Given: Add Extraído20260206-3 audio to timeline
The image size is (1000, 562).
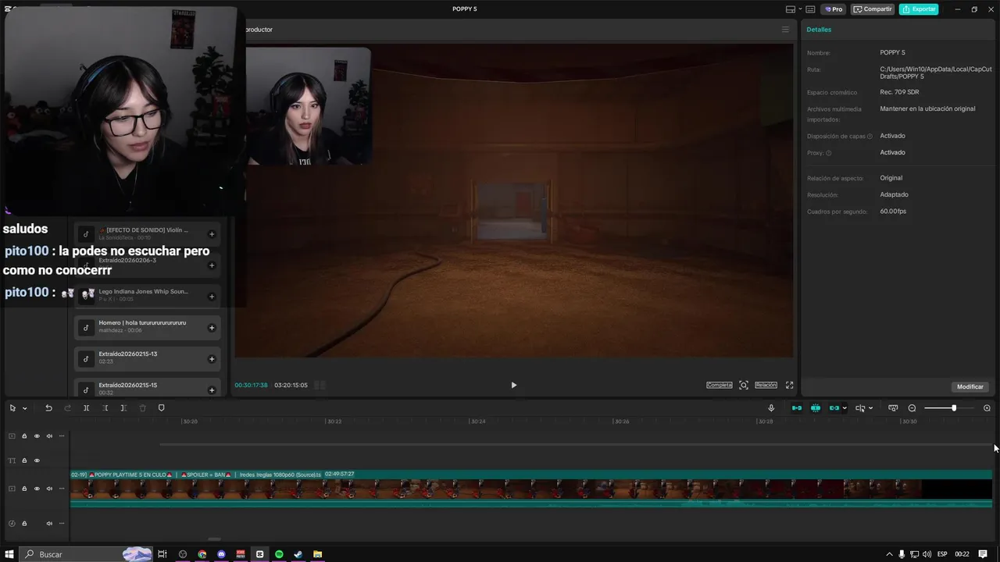Looking at the screenshot, I should (212, 265).
